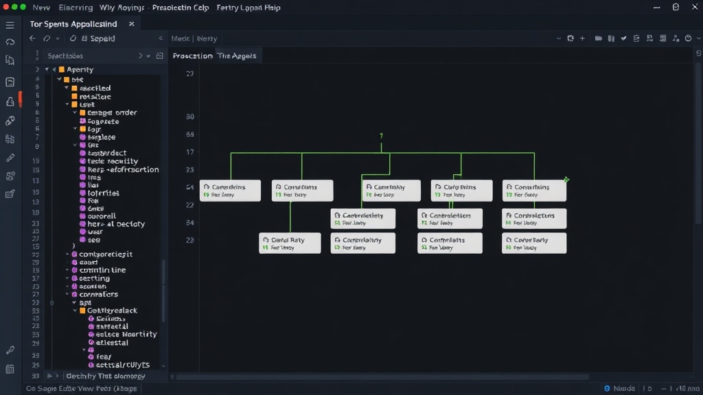Click the edit note icon in the sidebar
Screen dimensions: 703x395
pos(10,194)
